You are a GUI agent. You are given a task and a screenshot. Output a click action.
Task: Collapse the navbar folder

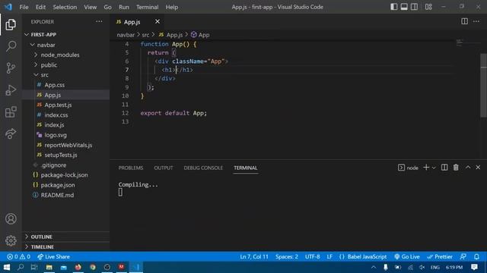tap(65, 45)
